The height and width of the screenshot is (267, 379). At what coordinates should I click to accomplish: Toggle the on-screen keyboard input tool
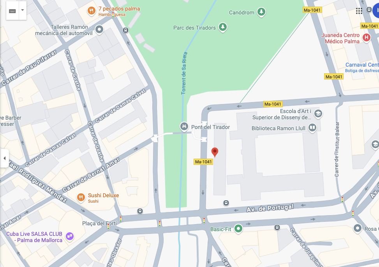(12, 11)
